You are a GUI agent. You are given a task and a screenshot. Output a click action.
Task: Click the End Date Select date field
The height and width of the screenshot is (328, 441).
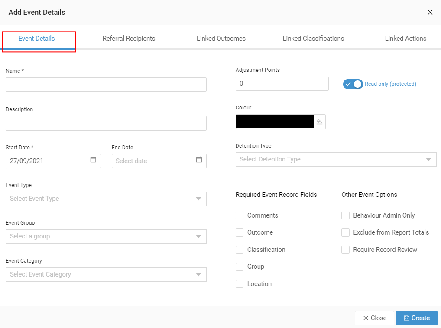coord(159,161)
